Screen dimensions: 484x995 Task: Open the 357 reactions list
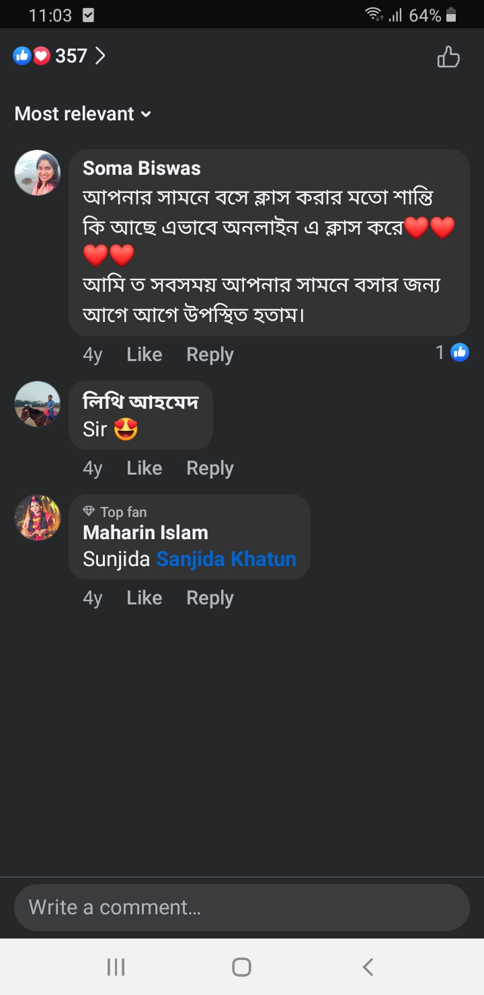pyautogui.click(x=60, y=56)
